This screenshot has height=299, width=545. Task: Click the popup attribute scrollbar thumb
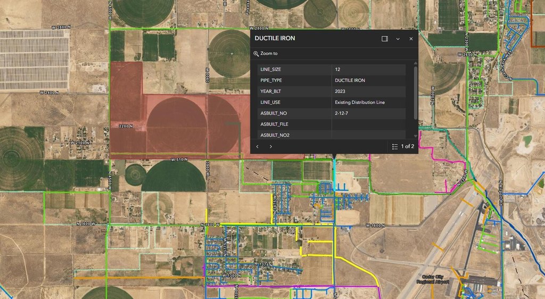pos(415,92)
